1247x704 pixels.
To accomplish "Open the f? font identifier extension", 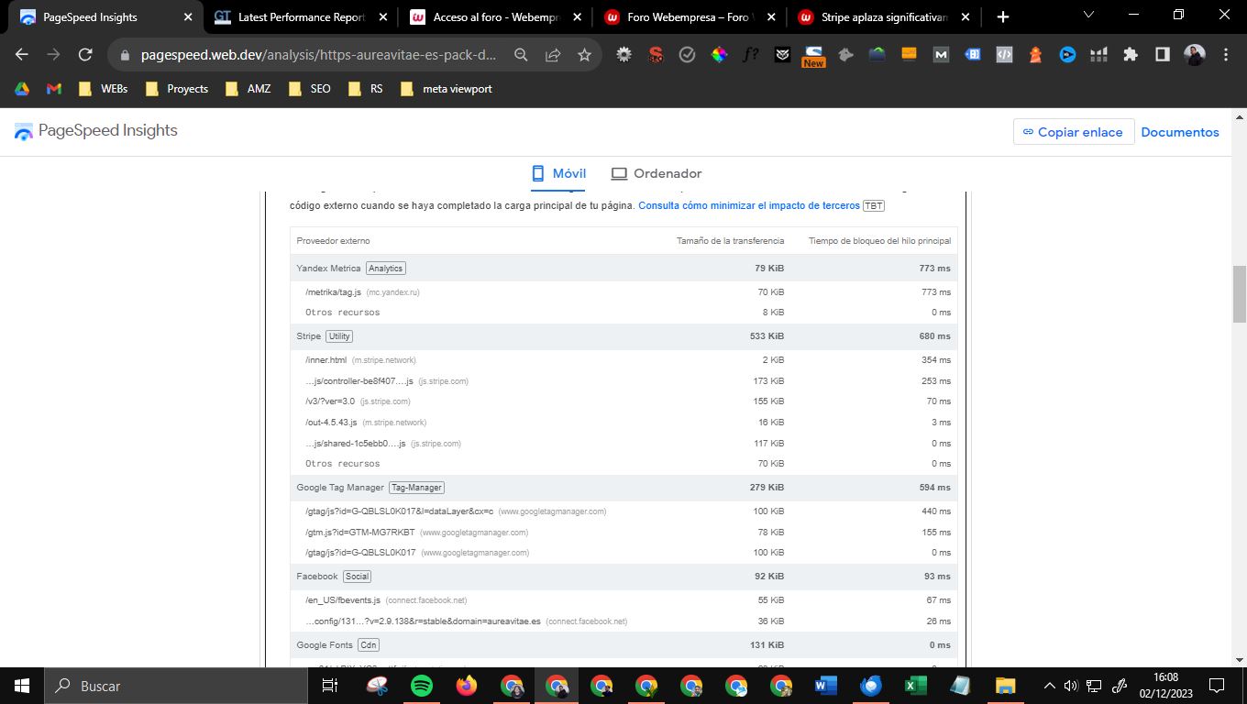I will pyautogui.click(x=751, y=55).
